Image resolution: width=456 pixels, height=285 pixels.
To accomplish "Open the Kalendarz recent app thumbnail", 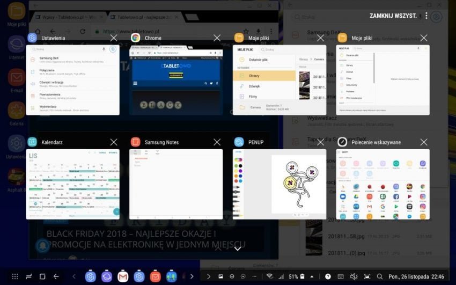I will coord(73,185).
